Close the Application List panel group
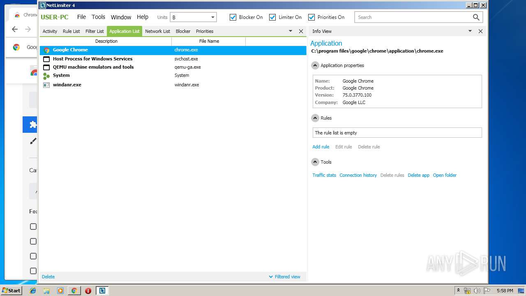This screenshot has height=296, width=526. click(301, 31)
